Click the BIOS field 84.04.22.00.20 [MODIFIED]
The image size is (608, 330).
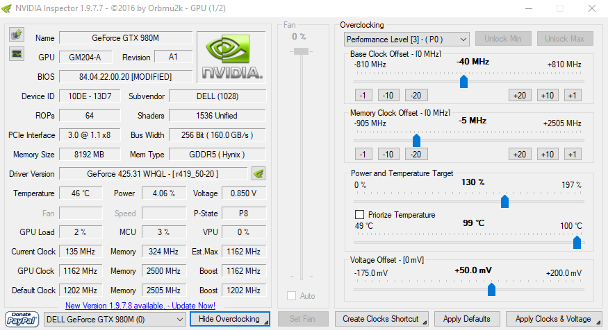pyautogui.click(x=126, y=76)
